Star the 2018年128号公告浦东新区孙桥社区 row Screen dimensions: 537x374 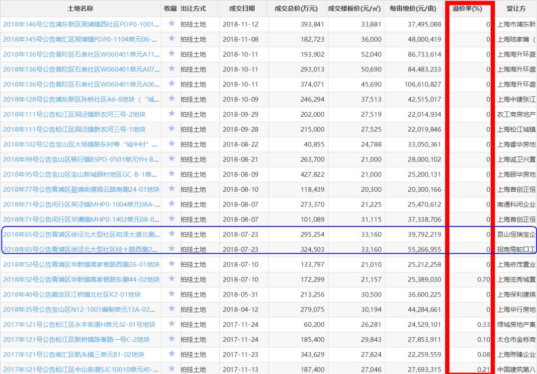tap(172, 98)
